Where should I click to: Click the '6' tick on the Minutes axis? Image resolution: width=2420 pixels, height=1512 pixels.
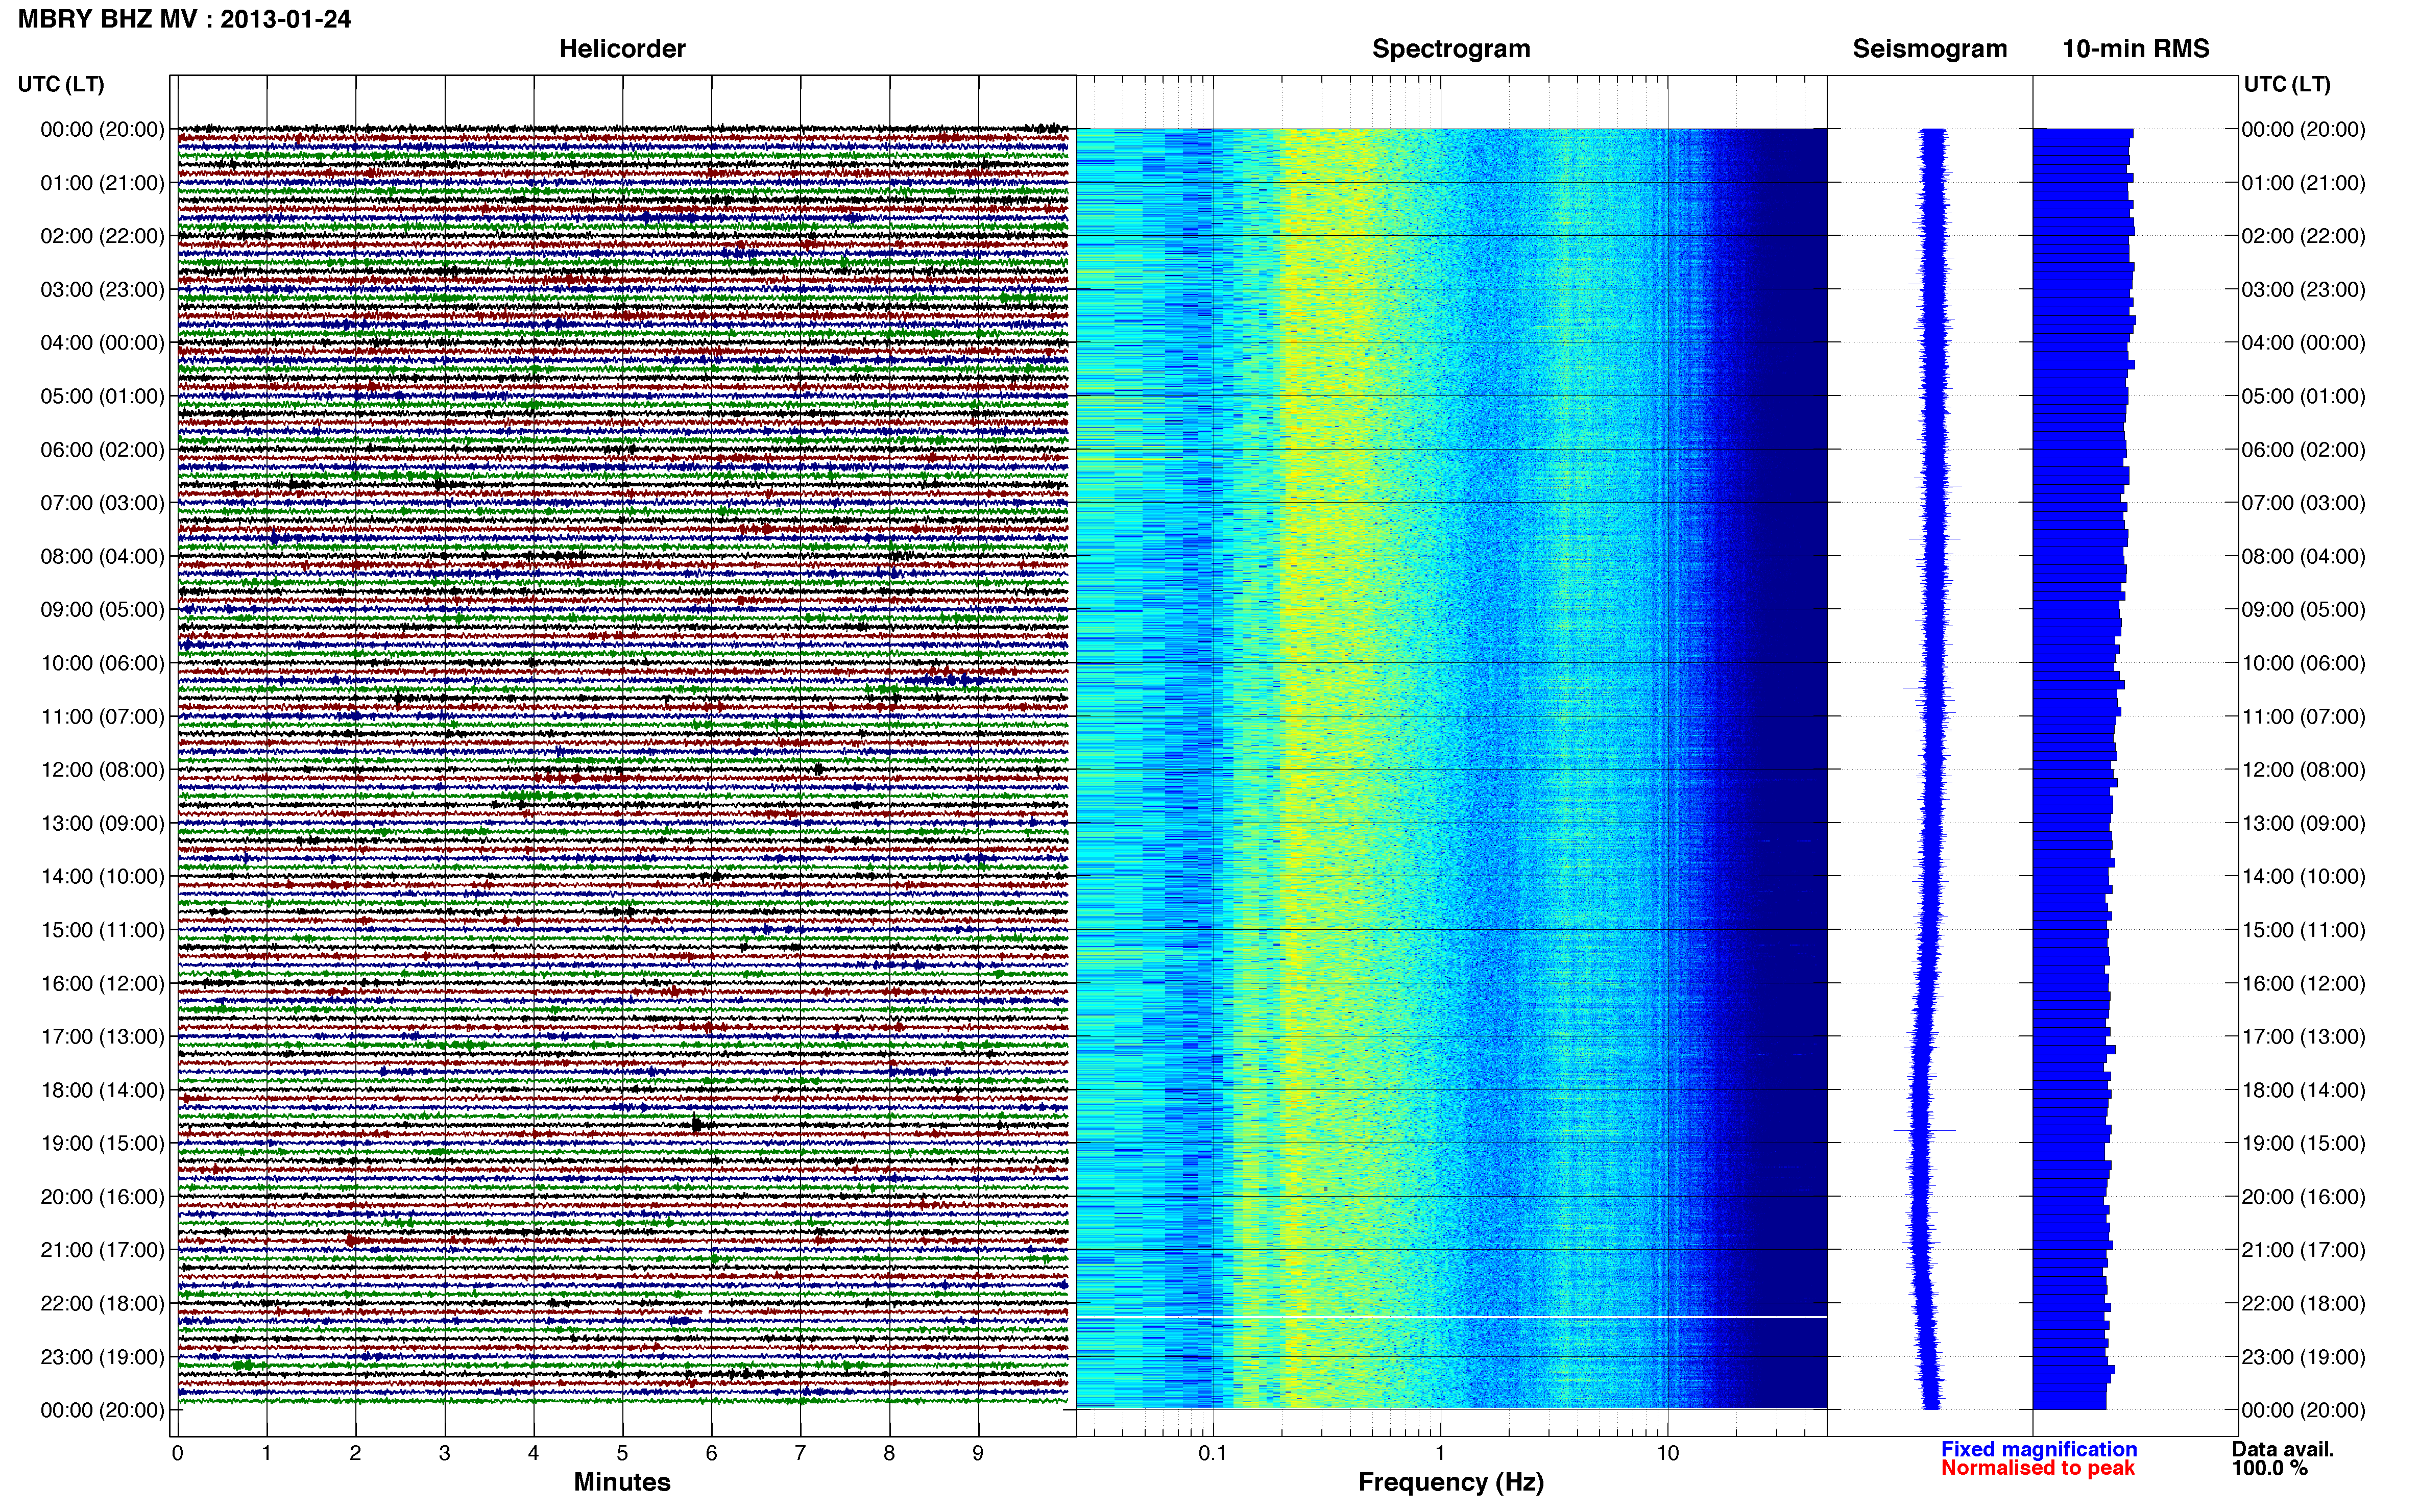(711, 1454)
